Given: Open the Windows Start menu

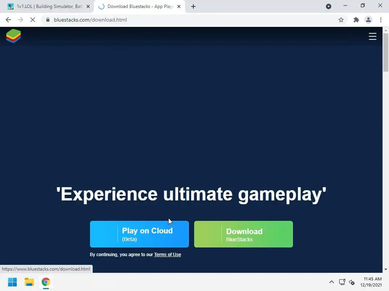Looking at the screenshot, I should [x=12, y=282].
